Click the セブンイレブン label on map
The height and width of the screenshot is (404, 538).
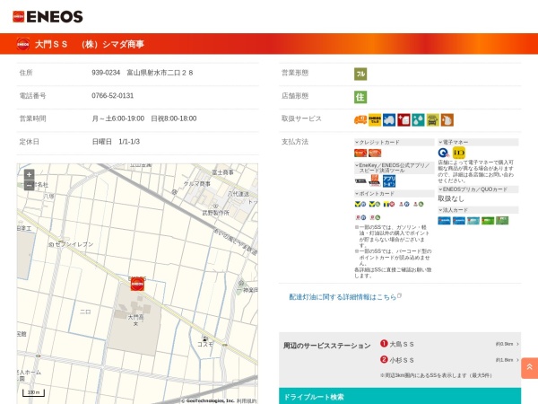tap(74, 244)
